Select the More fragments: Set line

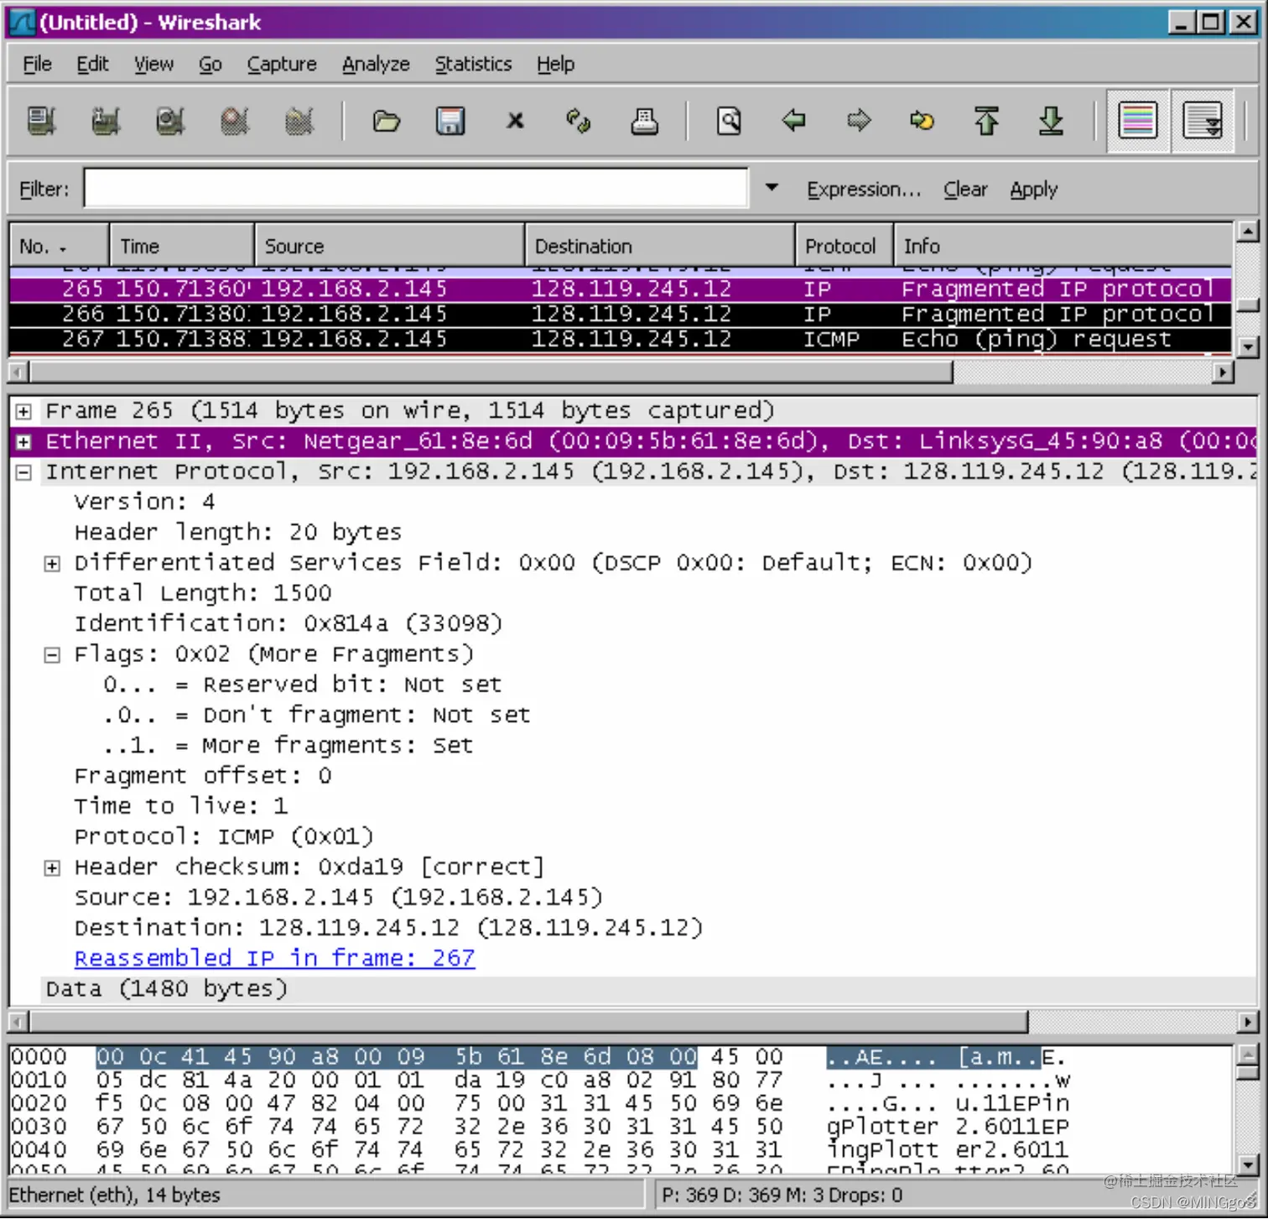(x=288, y=746)
